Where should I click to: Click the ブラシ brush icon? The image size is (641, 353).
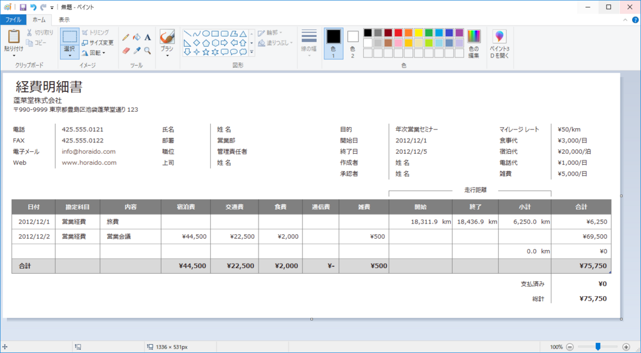tap(167, 36)
